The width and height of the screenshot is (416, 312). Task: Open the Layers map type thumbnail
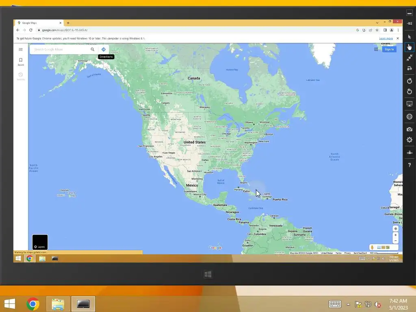40,242
